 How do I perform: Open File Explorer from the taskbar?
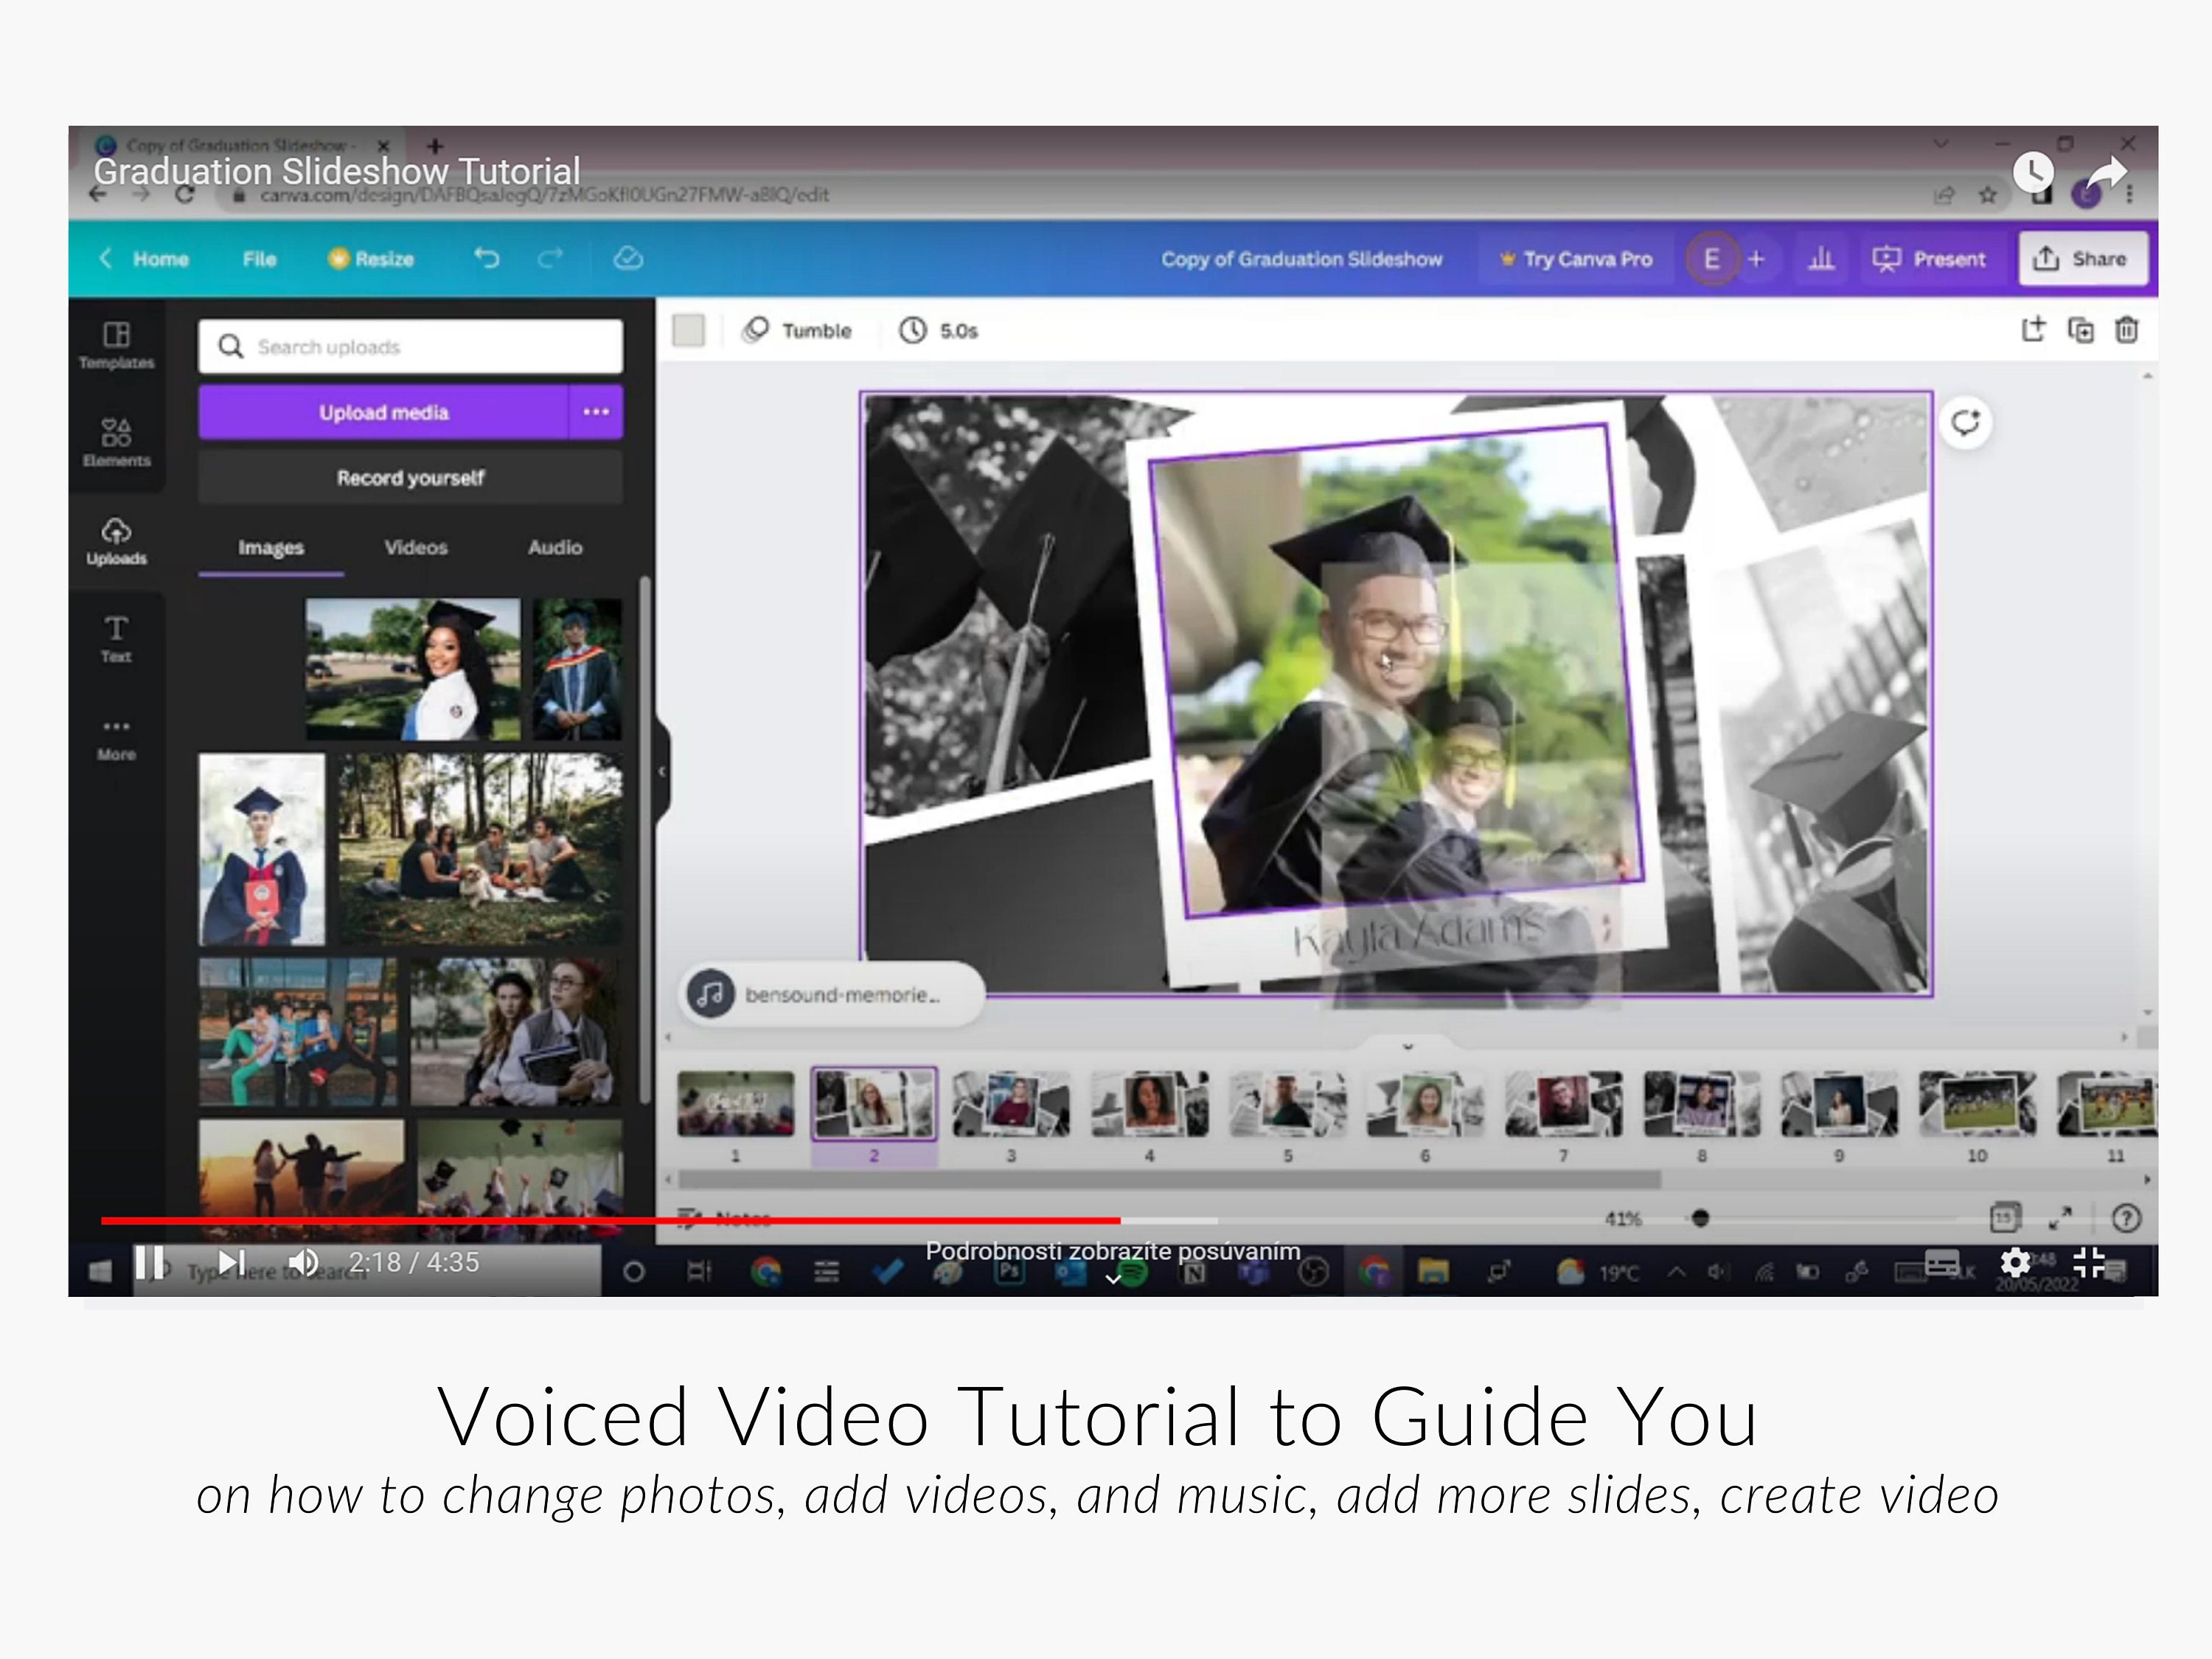pos(1433,1272)
